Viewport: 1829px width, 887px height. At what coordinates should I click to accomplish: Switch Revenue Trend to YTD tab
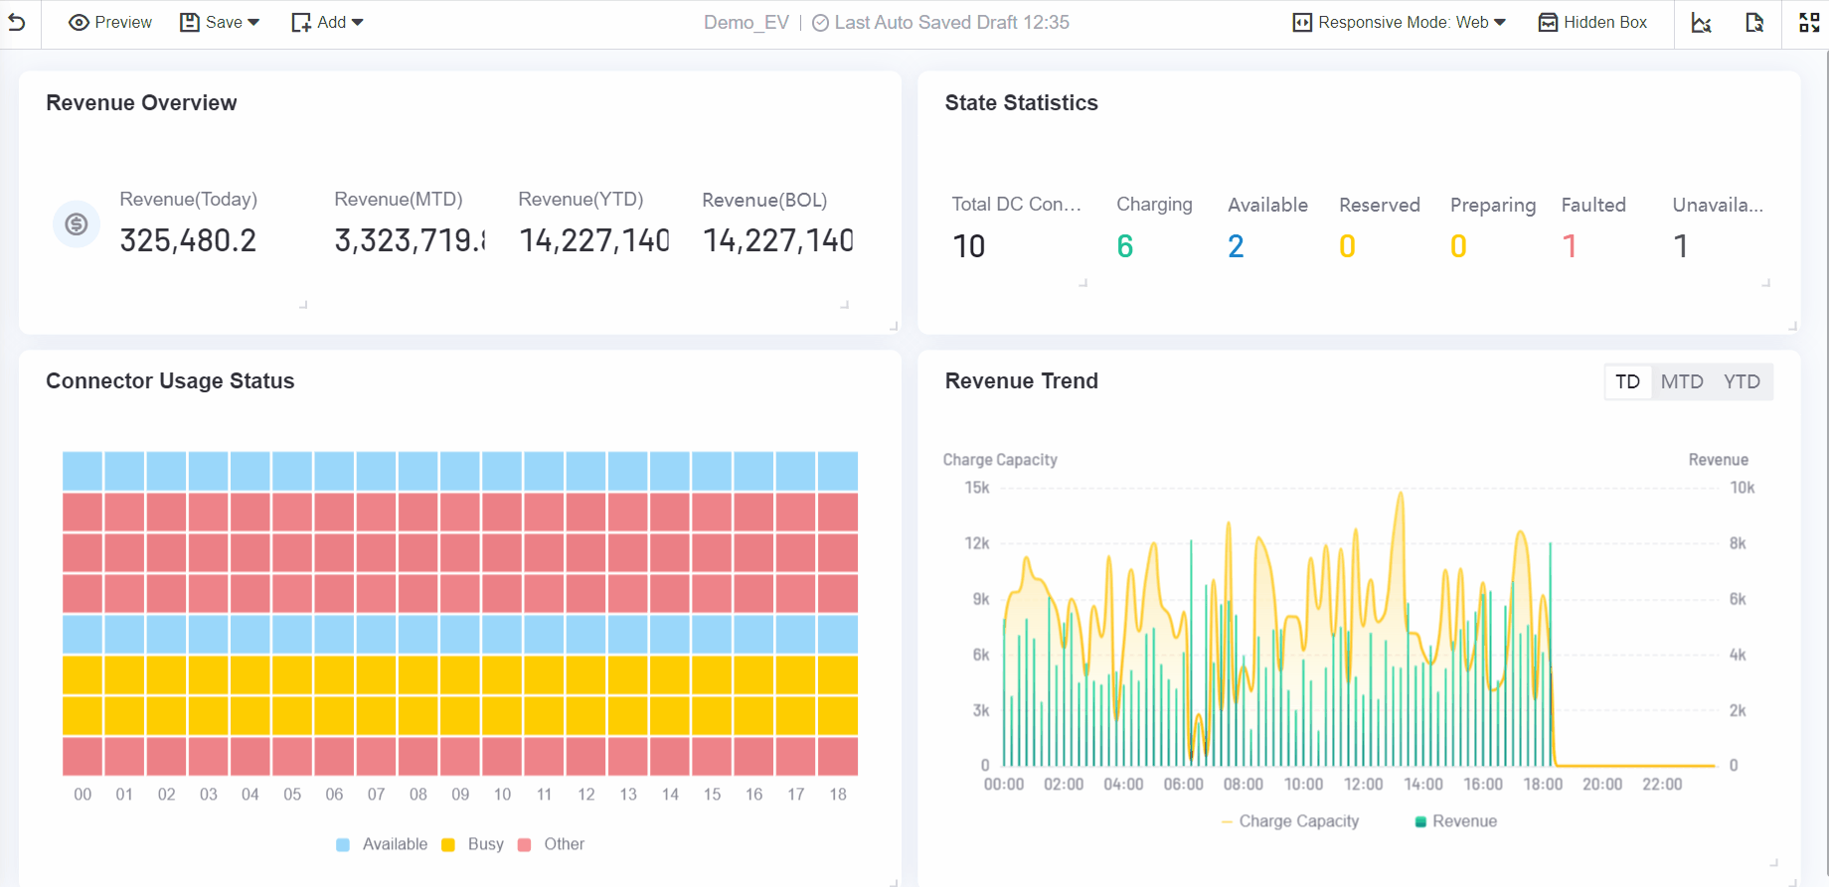pos(1742,381)
